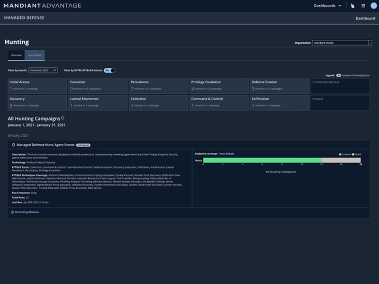This screenshot has height=284, width=379.
Task: Click the green Covered legend dot
Action: (340, 154)
